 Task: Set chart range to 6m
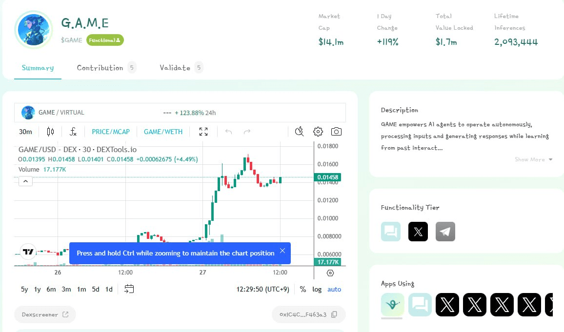51,289
